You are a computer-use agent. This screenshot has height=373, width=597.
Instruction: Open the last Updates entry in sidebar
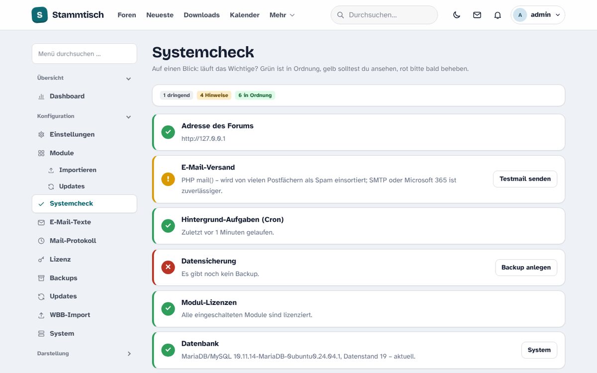point(84,296)
